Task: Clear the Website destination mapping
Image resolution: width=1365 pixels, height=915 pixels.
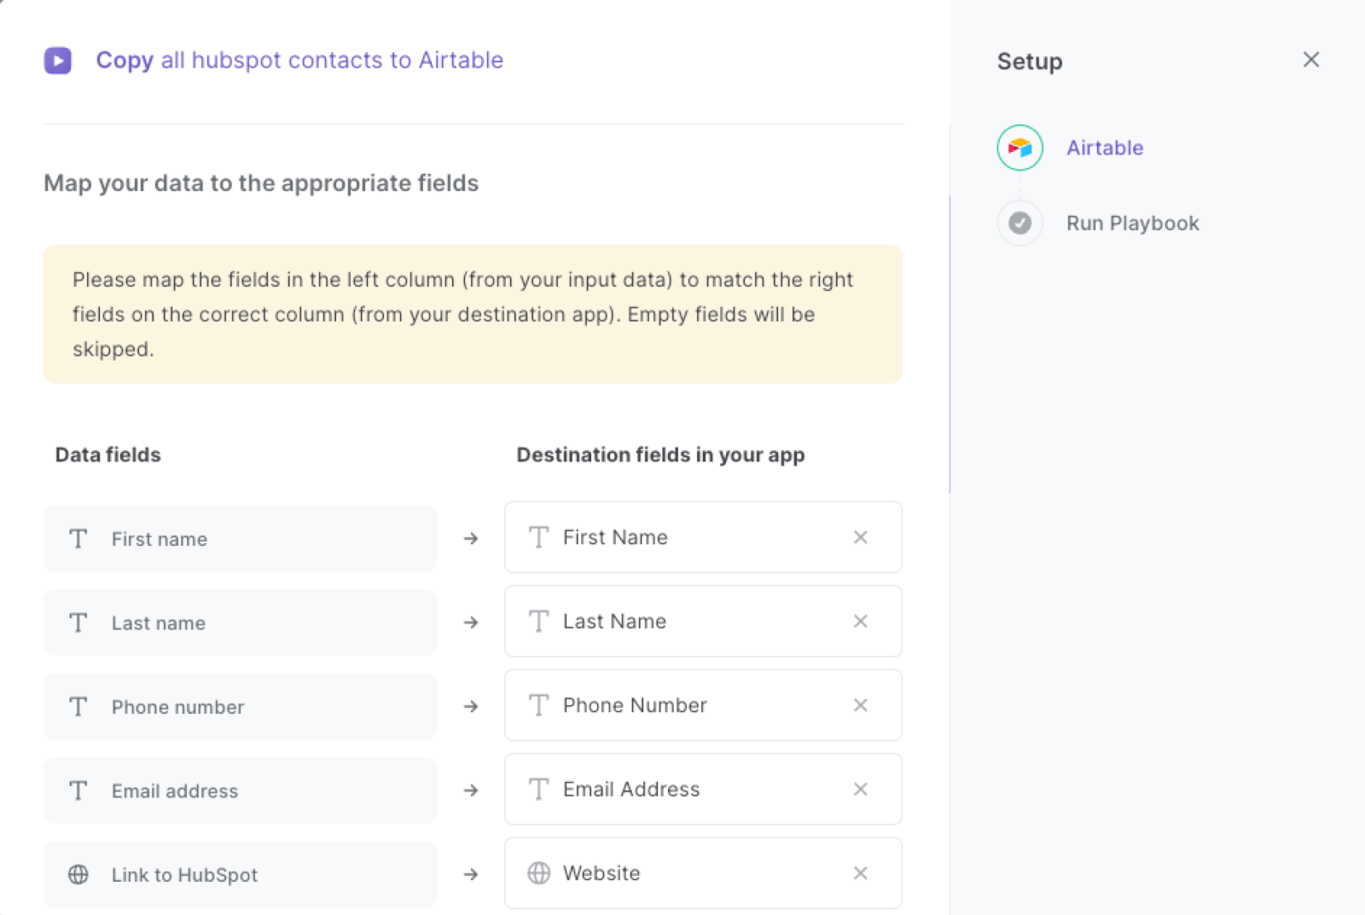Action: click(861, 873)
